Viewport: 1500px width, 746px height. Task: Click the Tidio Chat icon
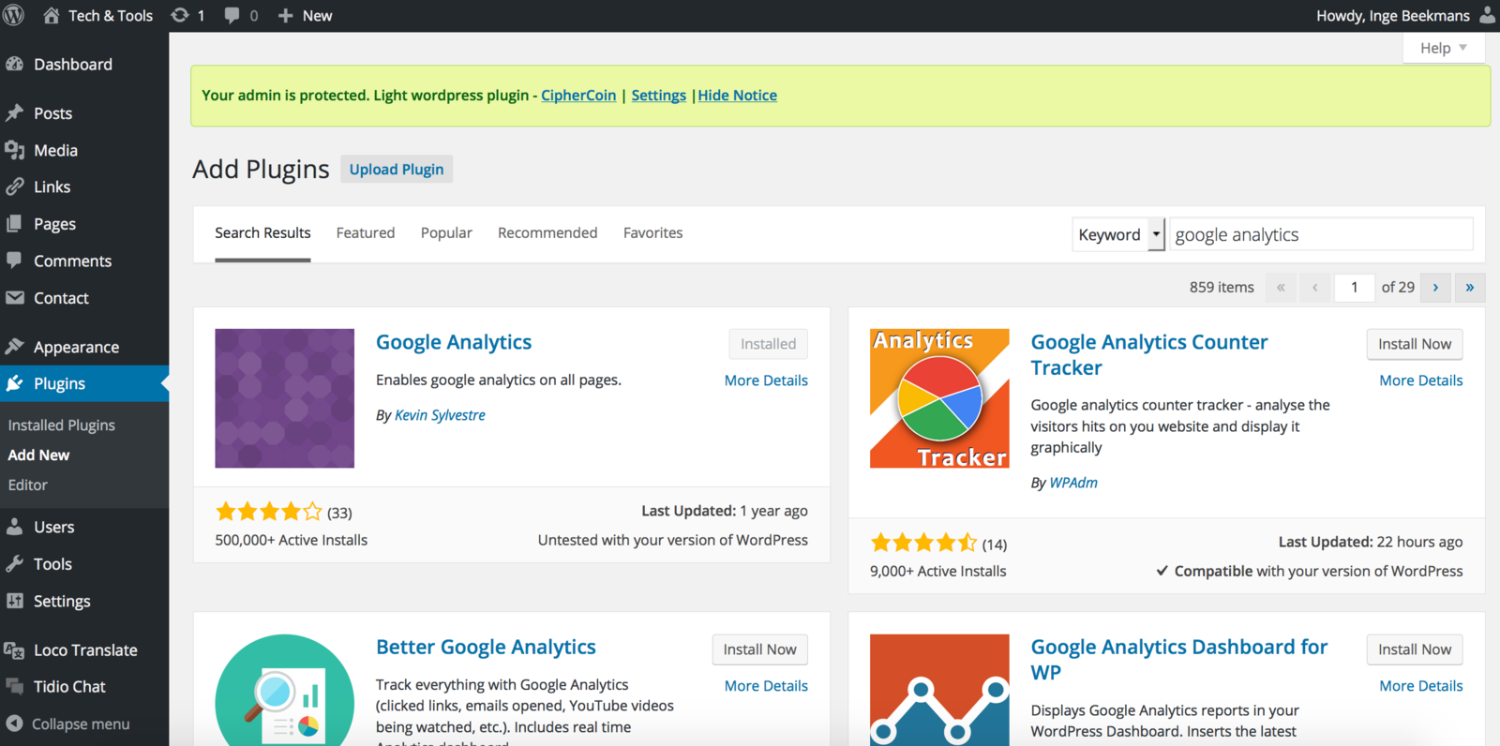pos(14,686)
